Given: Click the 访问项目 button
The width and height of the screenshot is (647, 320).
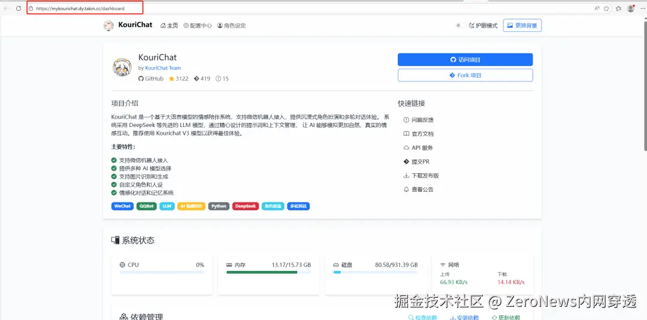Looking at the screenshot, I should coord(465,59).
